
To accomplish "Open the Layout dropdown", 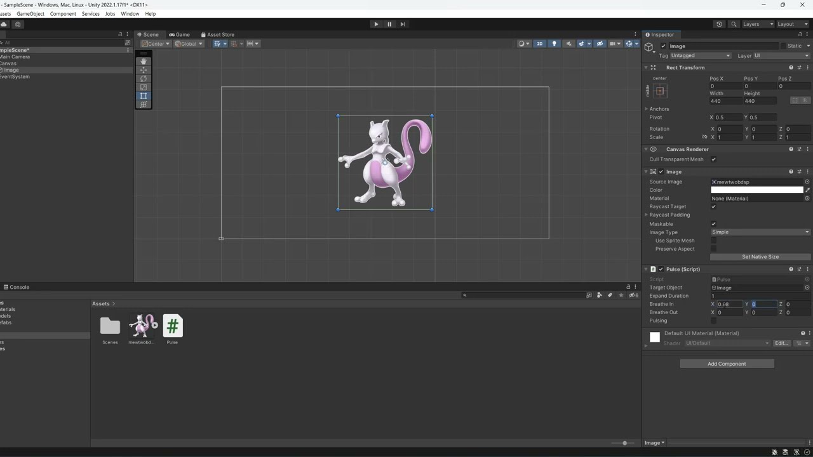I will [x=793, y=24].
